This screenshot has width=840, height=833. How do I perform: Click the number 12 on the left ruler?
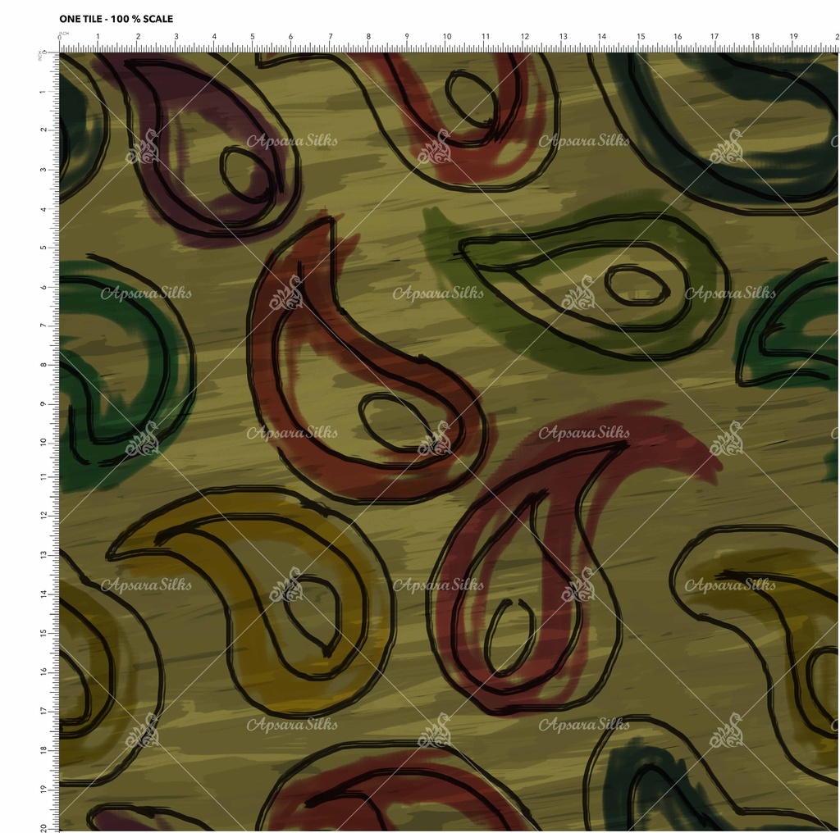(43, 515)
